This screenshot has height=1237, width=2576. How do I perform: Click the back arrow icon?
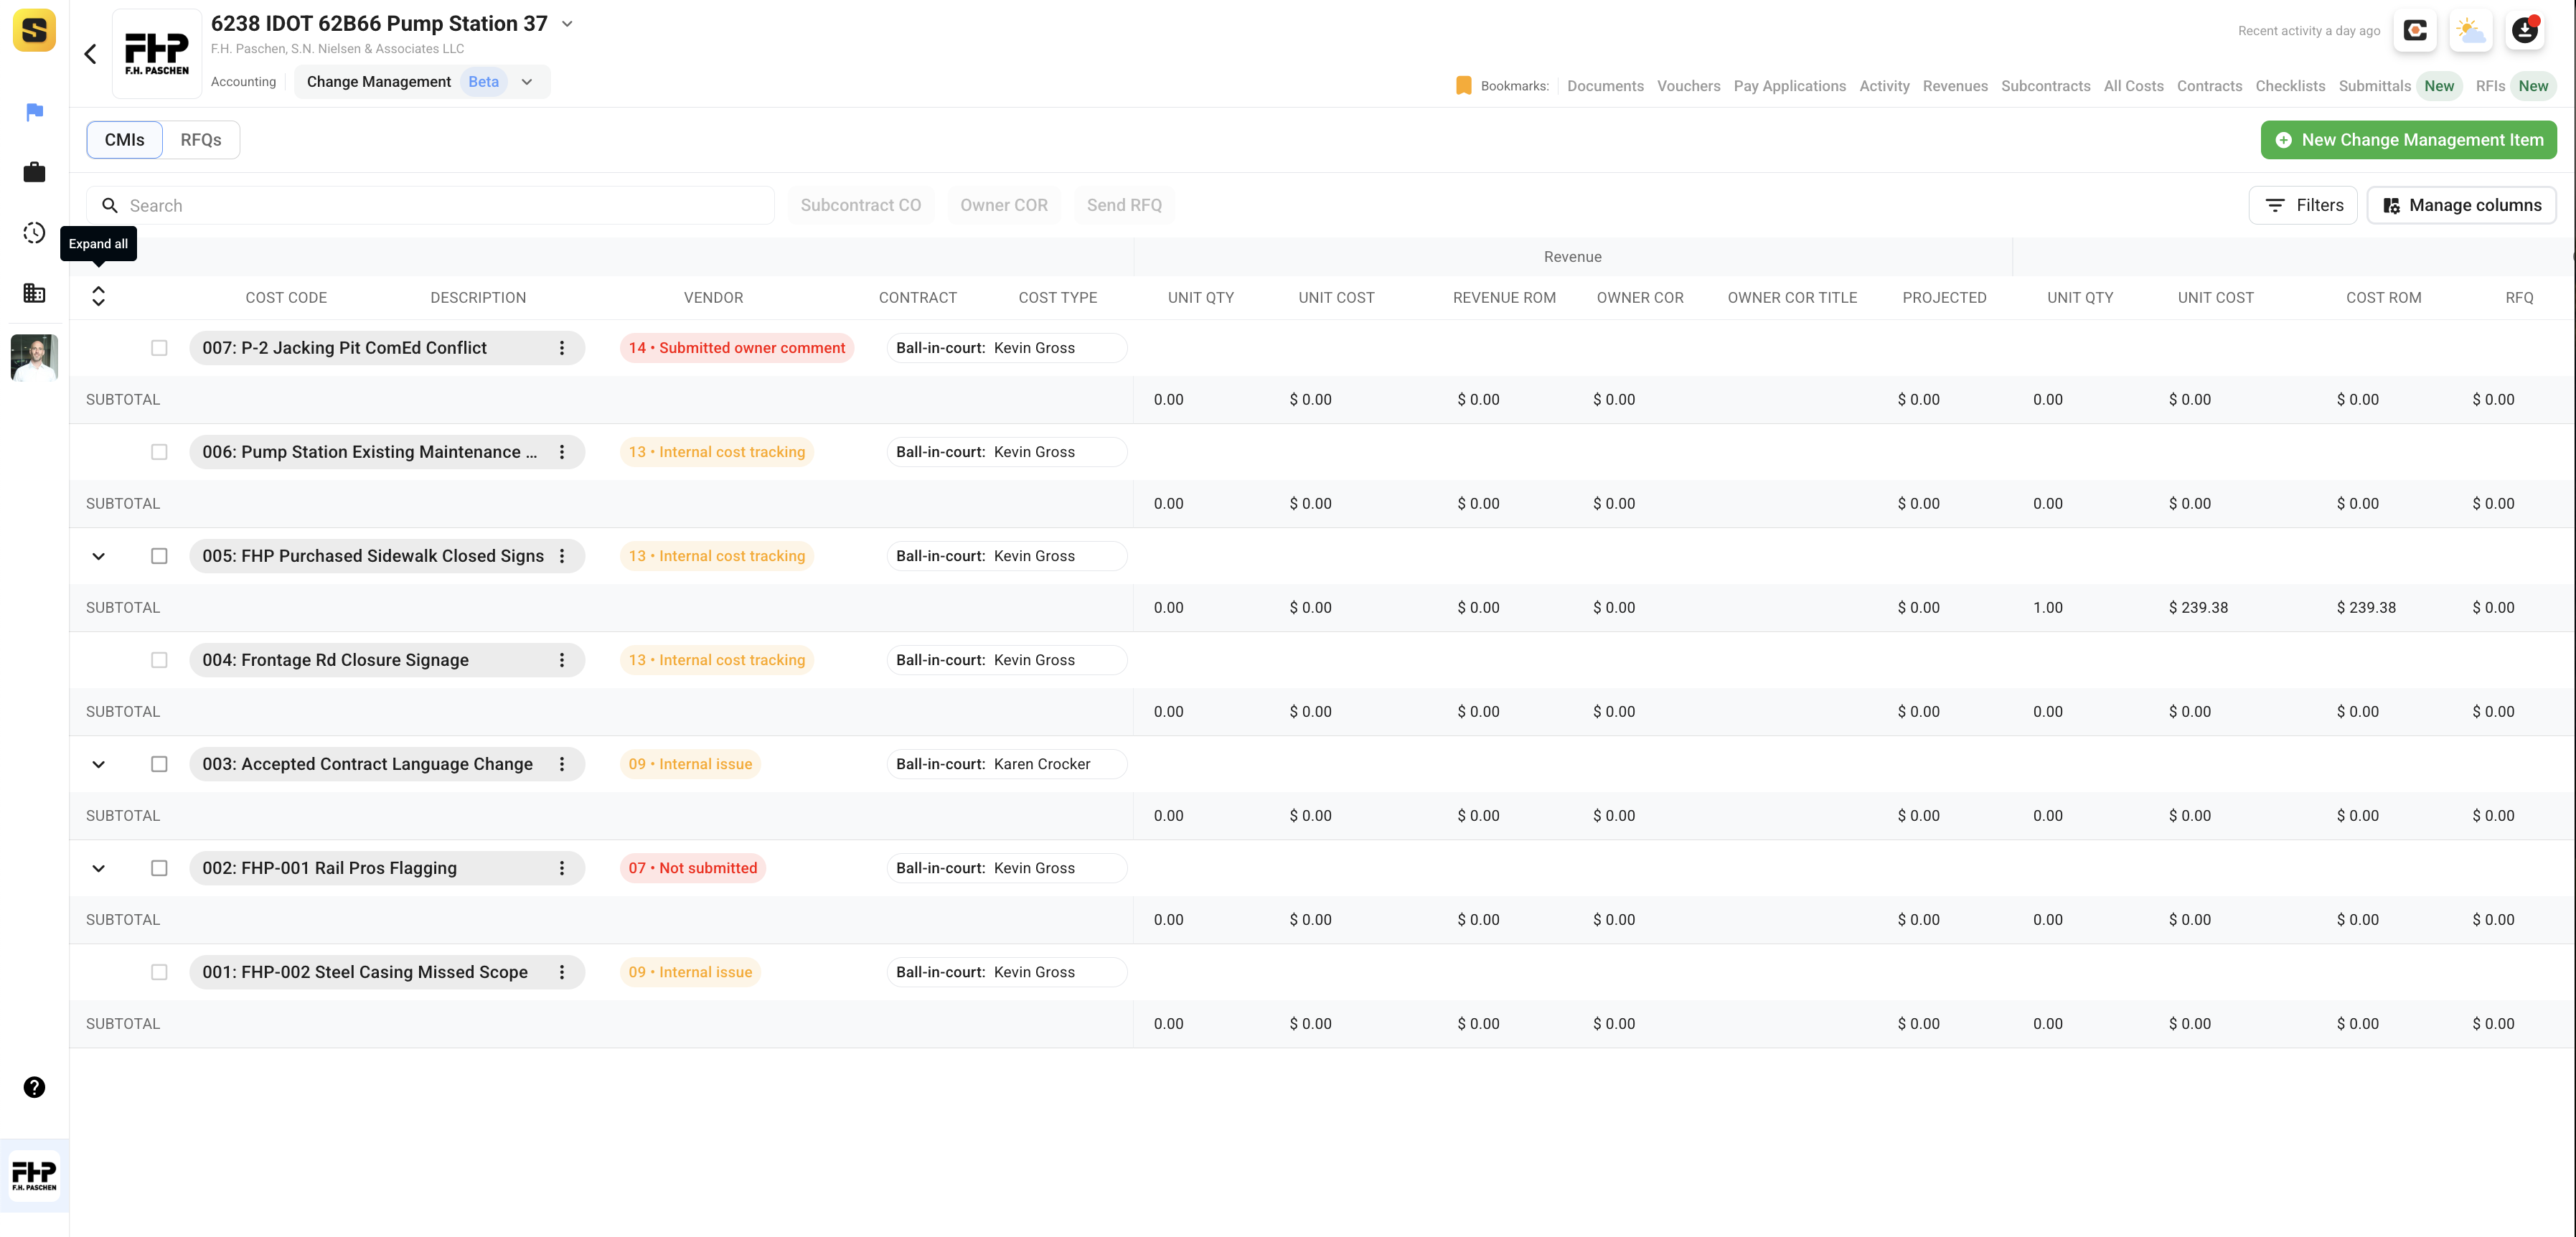(90, 54)
